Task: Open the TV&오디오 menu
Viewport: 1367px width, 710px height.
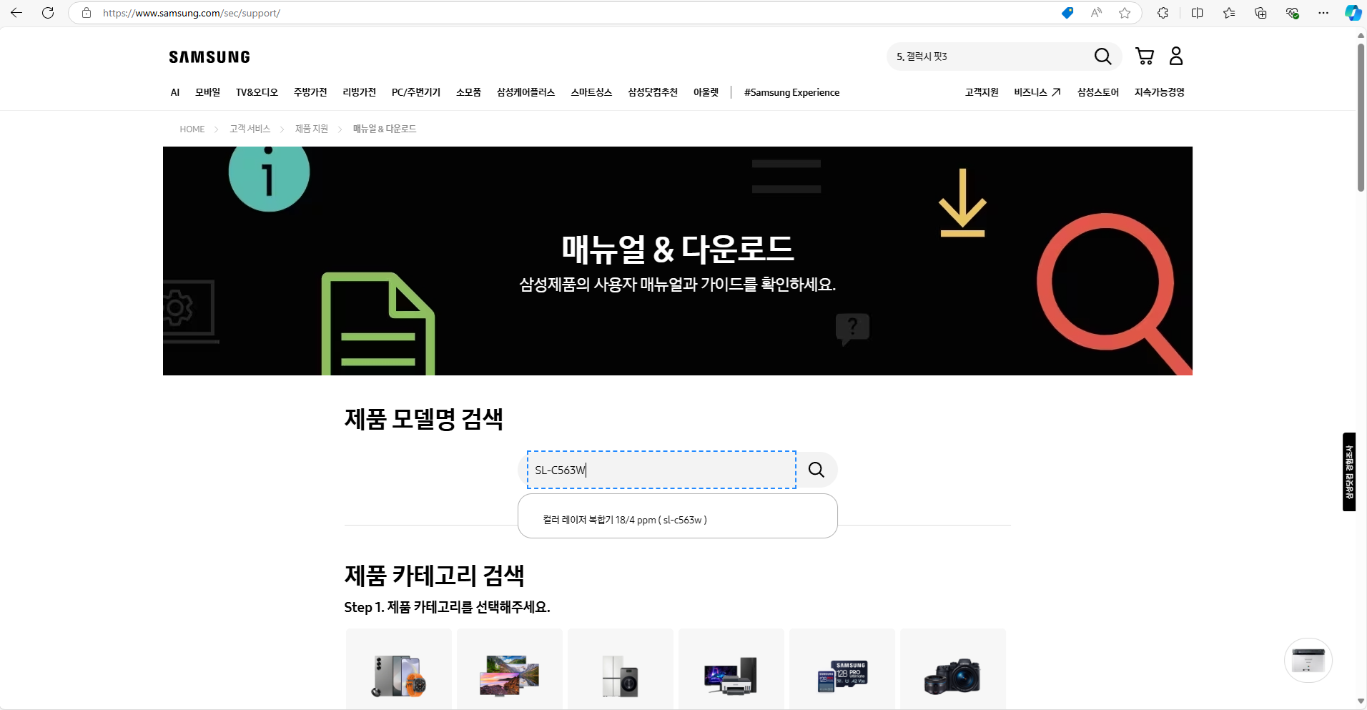Action: (257, 92)
